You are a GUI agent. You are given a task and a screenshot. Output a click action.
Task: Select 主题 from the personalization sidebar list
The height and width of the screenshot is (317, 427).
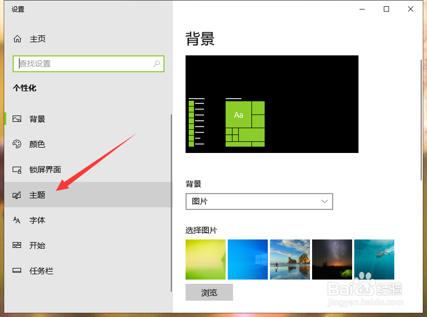pyautogui.click(x=37, y=195)
